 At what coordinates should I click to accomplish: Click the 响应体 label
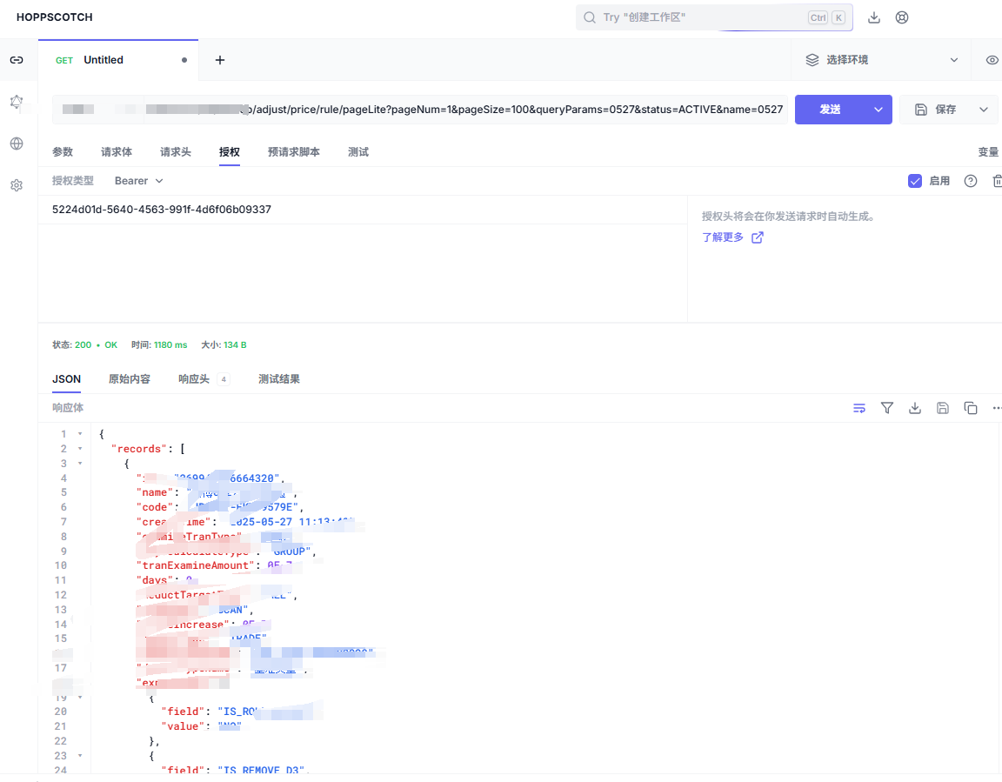click(x=68, y=408)
